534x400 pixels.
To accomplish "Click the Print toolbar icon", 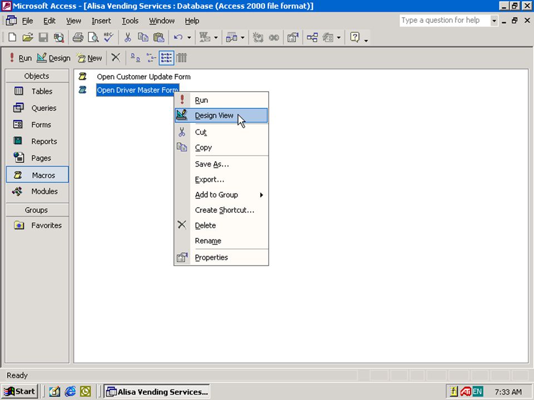I will (78, 37).
